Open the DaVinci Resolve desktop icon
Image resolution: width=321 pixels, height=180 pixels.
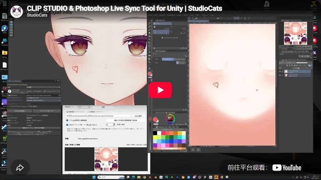4,151
